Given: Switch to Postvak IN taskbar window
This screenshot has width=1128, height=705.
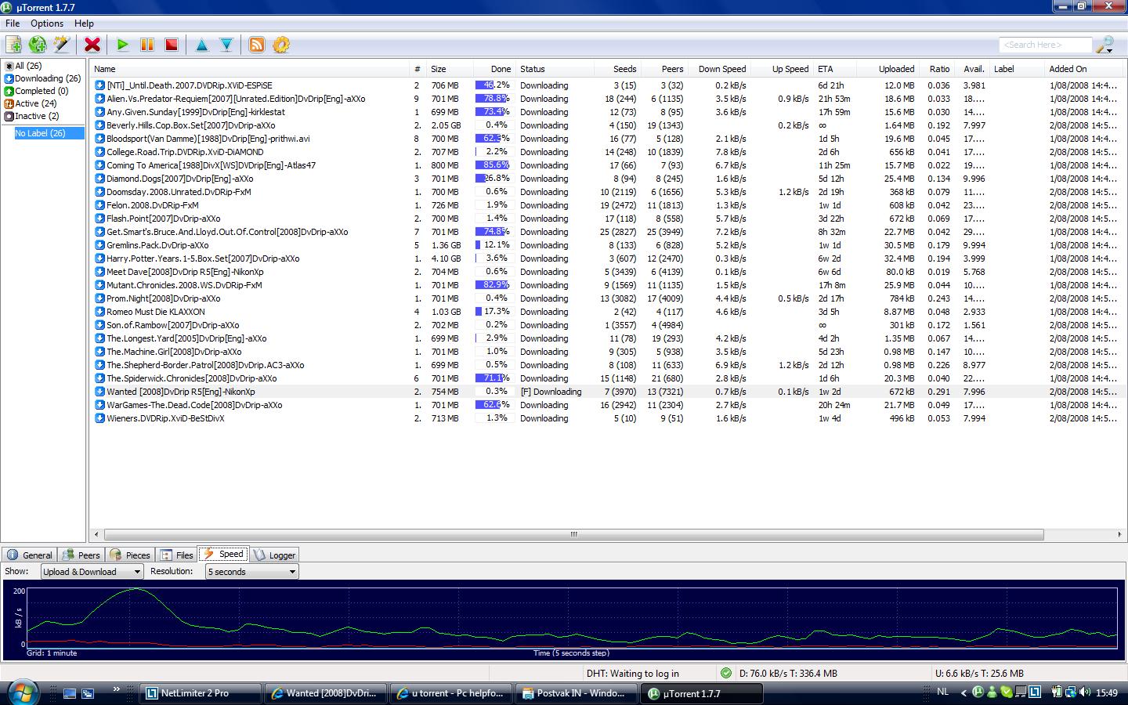Looking at the screenshot, I should pyautogui.click(x=577, y=693).
